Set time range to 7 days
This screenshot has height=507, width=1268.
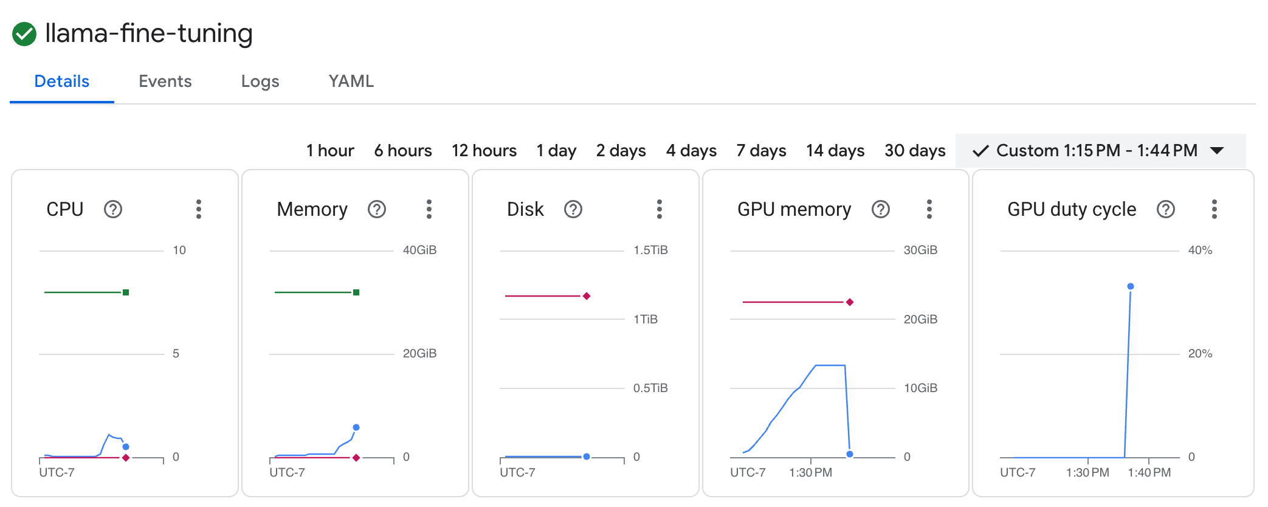pyautogui.click(x=761, y=151)
